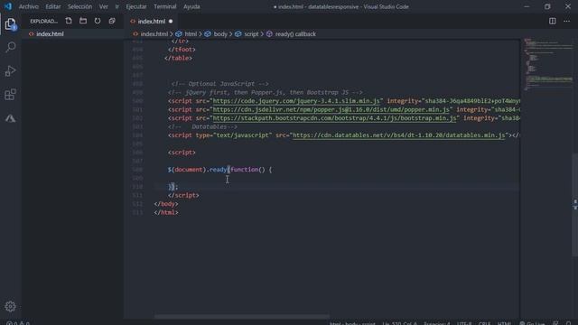
Task: Open the Manage gear menu
Action: point(10,306)
